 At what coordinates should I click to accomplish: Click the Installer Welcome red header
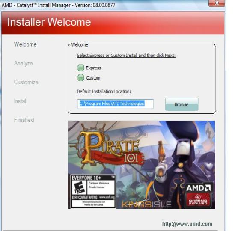tap(113, 23)
